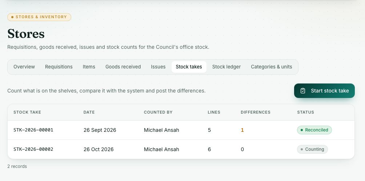This screenshot has height=181, width=365.
Task: Click the lines count 5
Action: click(x=209, y=130)
